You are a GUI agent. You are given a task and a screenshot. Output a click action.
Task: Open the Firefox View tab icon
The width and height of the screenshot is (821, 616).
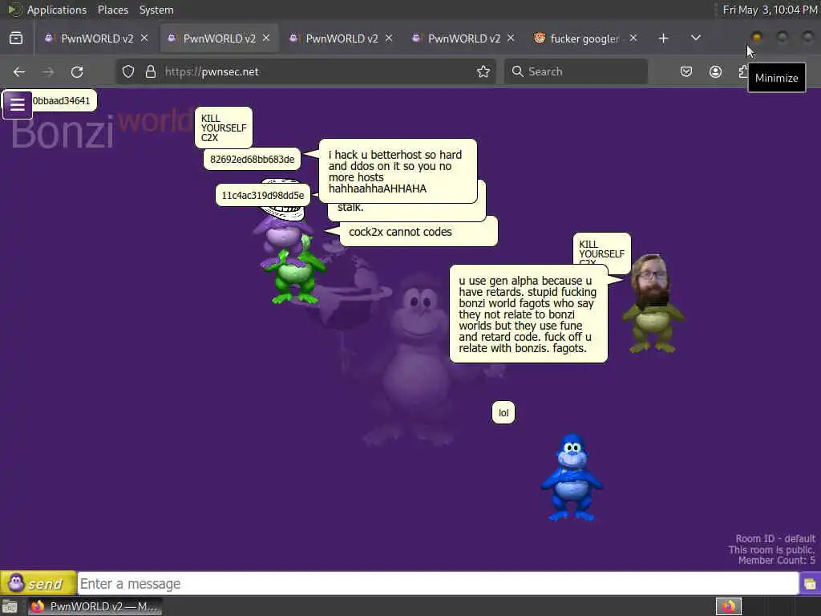(16, 38)
